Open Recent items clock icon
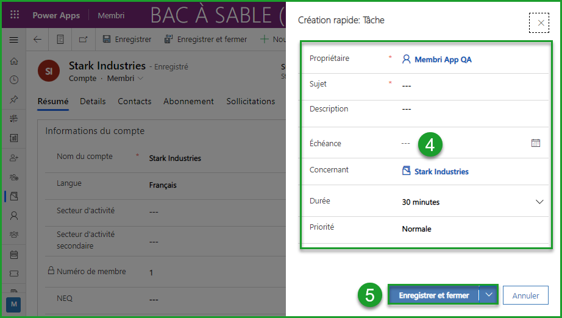This screenshot has width=562, height=318. [x=14, y=80]
